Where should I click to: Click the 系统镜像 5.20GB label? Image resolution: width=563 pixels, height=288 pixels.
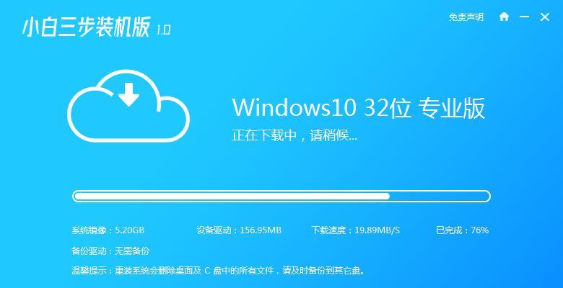(108, 230)
